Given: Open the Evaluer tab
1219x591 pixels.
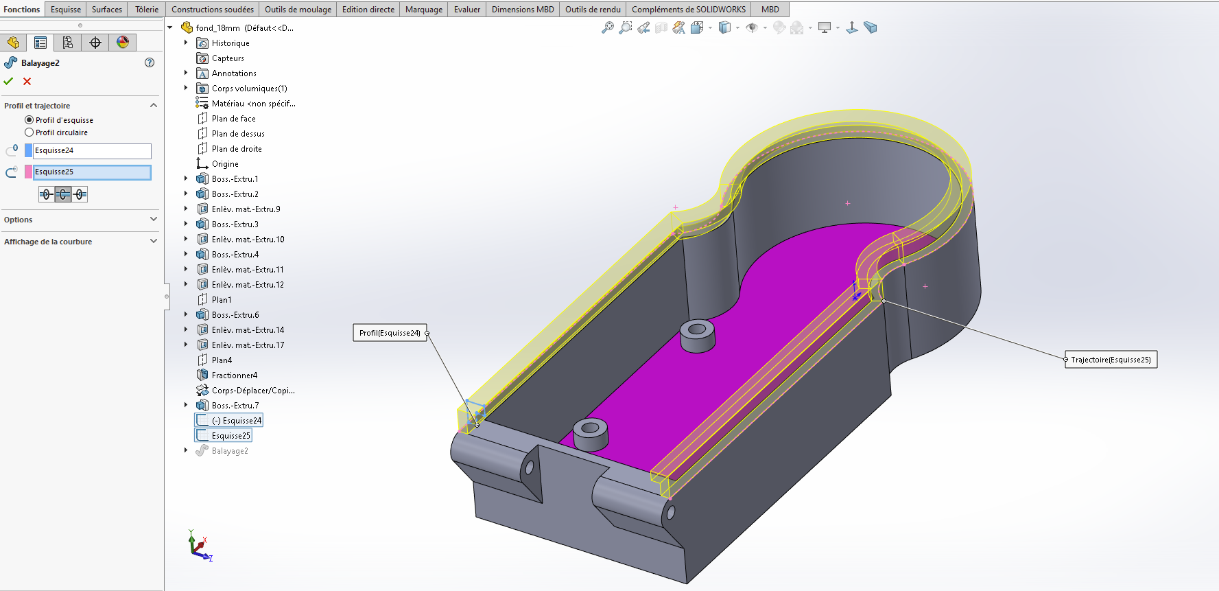Looking at the screenshot, I should pos(466,10).
